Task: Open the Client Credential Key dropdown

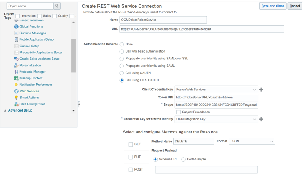Action: click(254, 90)
